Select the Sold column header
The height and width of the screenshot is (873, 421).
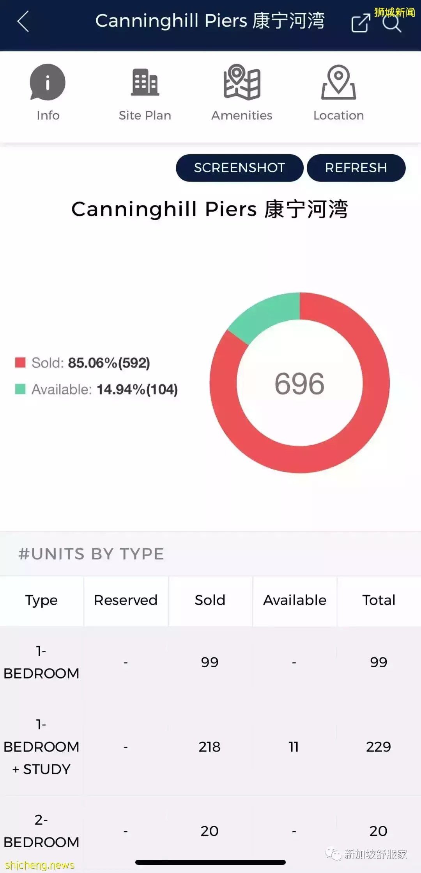pos(210,600)
